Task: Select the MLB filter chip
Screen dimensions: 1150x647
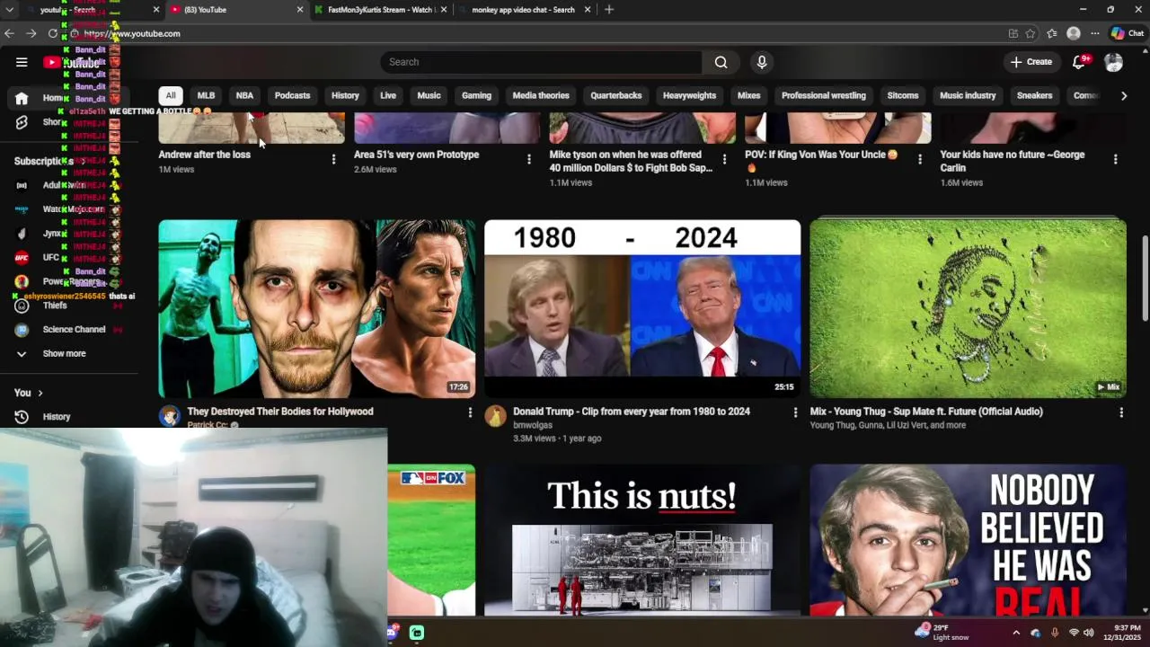Action: (x=206, y=95)
